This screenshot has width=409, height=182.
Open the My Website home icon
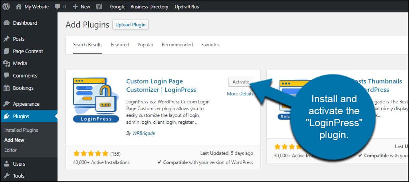tap(18, 7)
